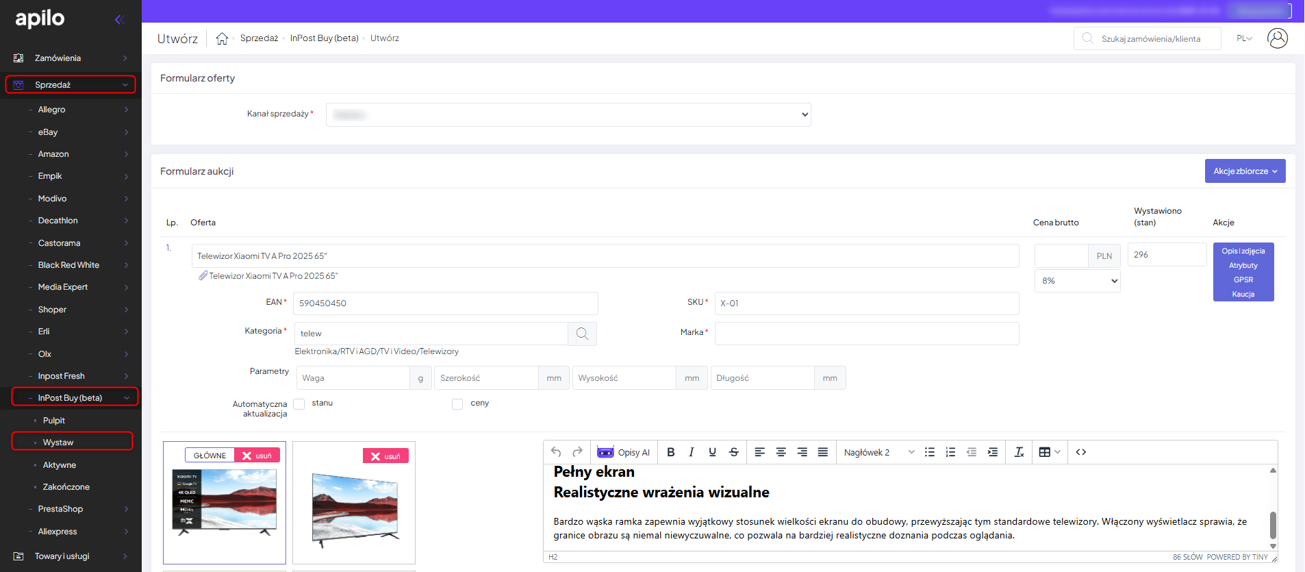Open Allegro in the sidebar menu
This screenshot has height=572, width=1305.
pos(52,110)
